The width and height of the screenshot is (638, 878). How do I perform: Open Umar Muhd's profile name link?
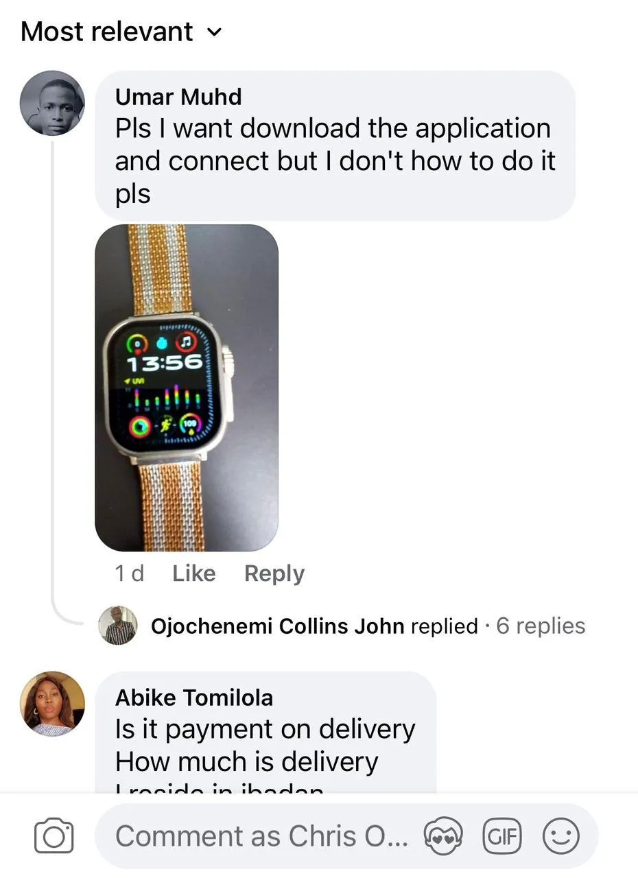coord(178,97)
